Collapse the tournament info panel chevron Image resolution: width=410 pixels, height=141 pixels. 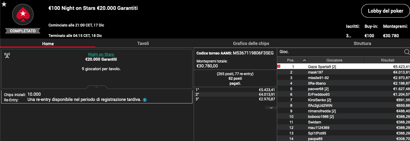97,87
